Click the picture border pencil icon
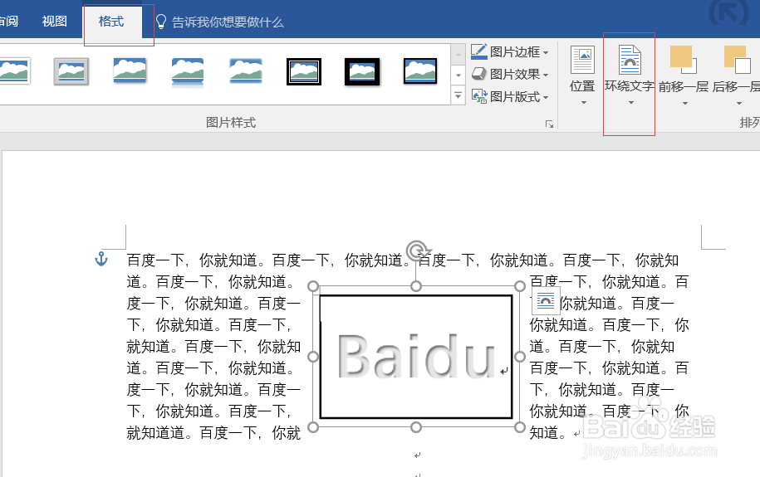Viewport: 760px width, 477px height. (479, 51)
